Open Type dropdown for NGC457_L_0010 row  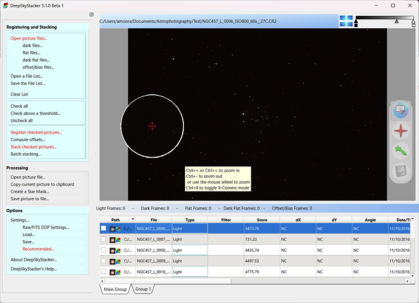coord(189,272)
